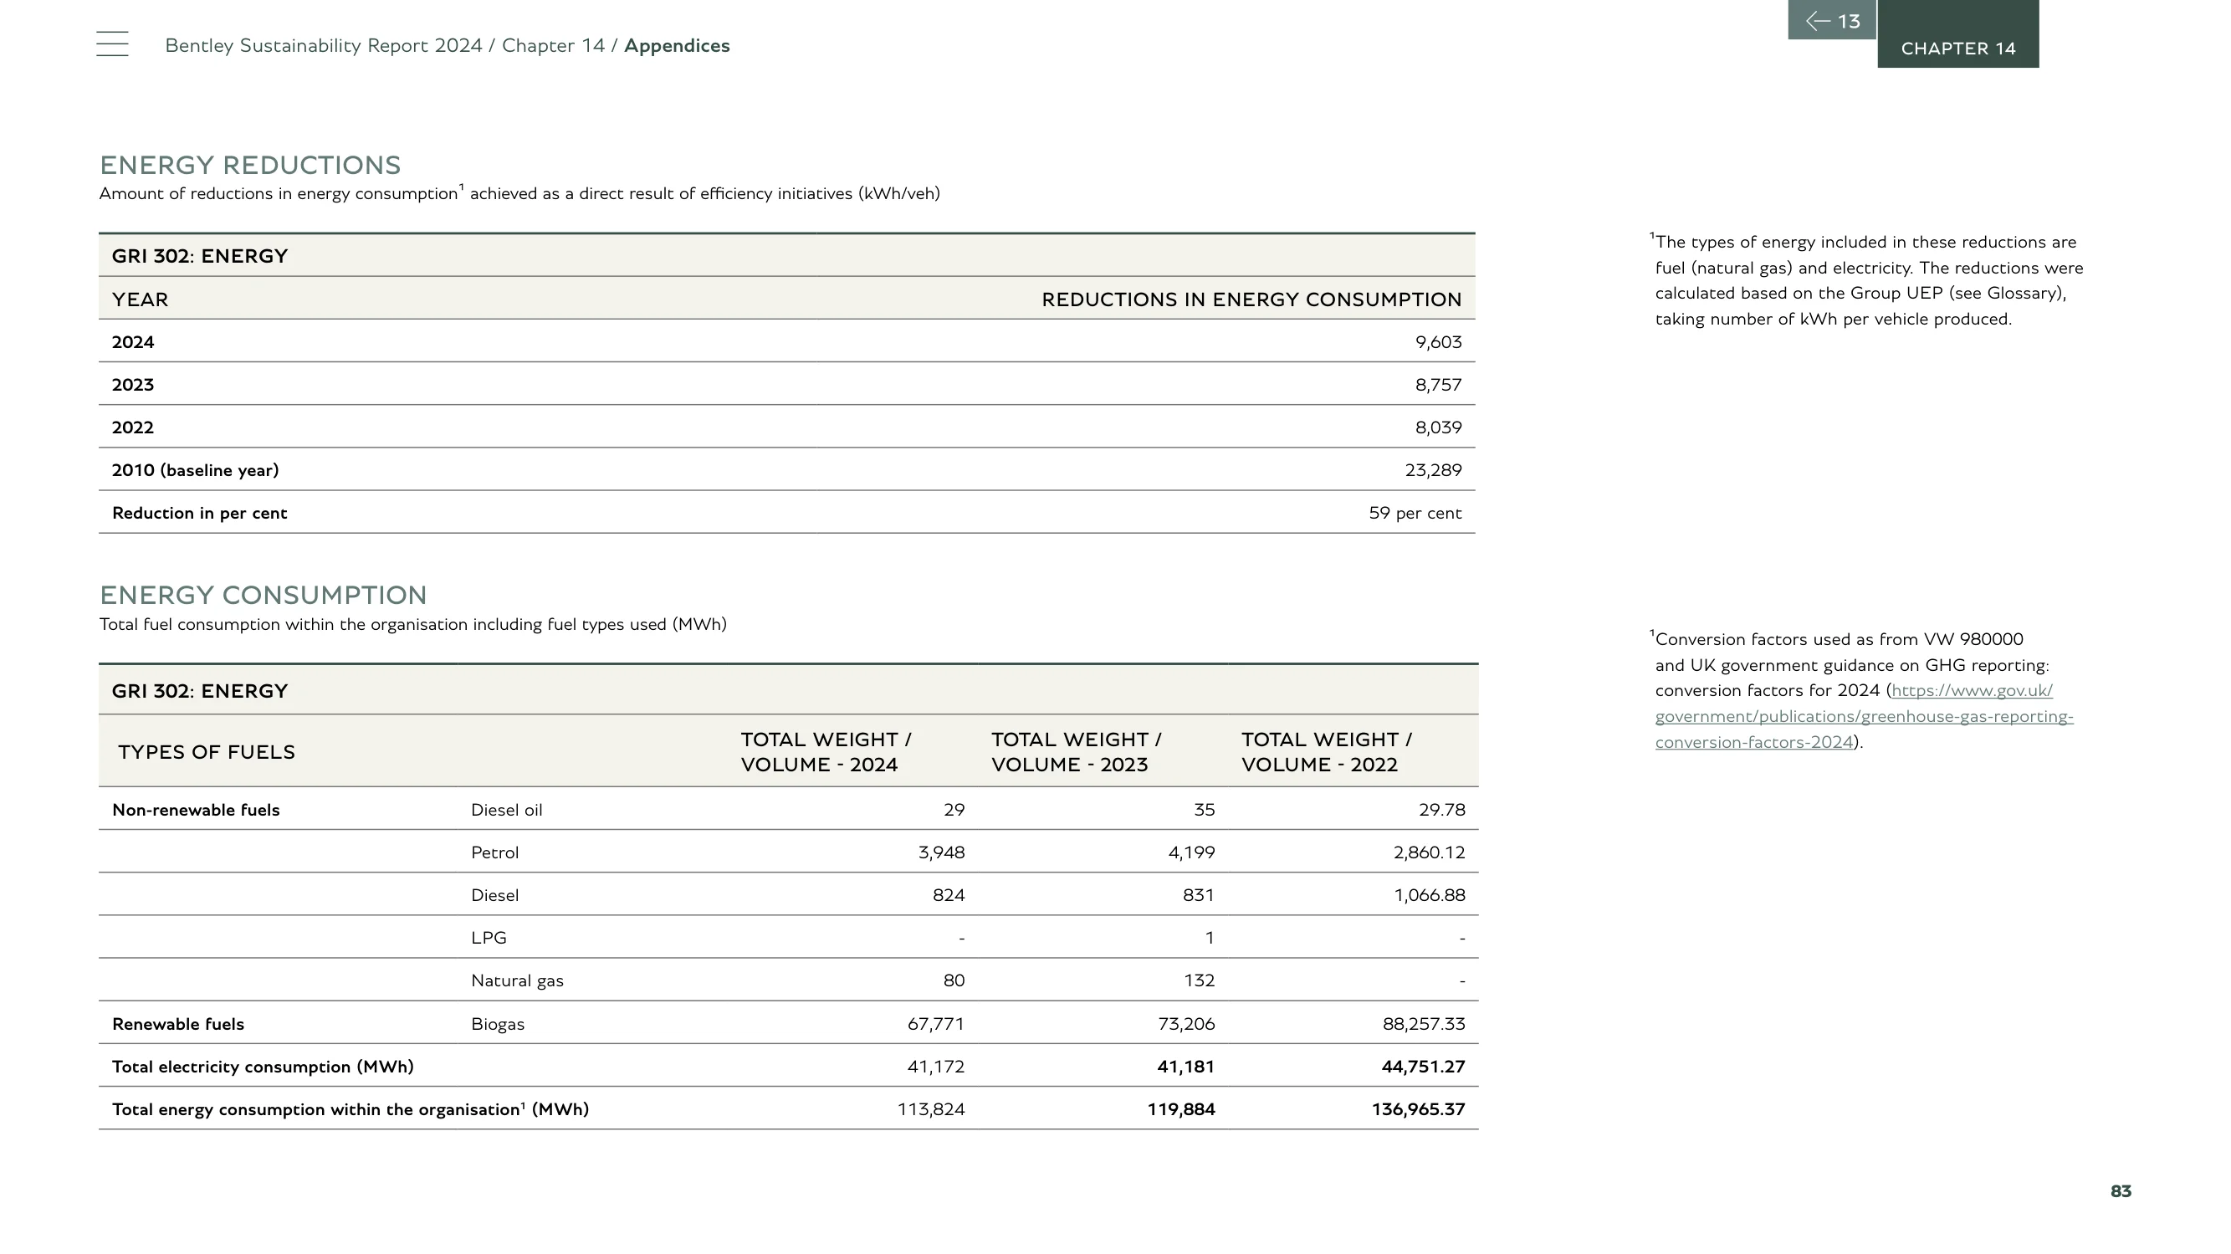Select the Energy Reductions heading
Viewport: 2231px width, 1254px height.
point(250,165)
